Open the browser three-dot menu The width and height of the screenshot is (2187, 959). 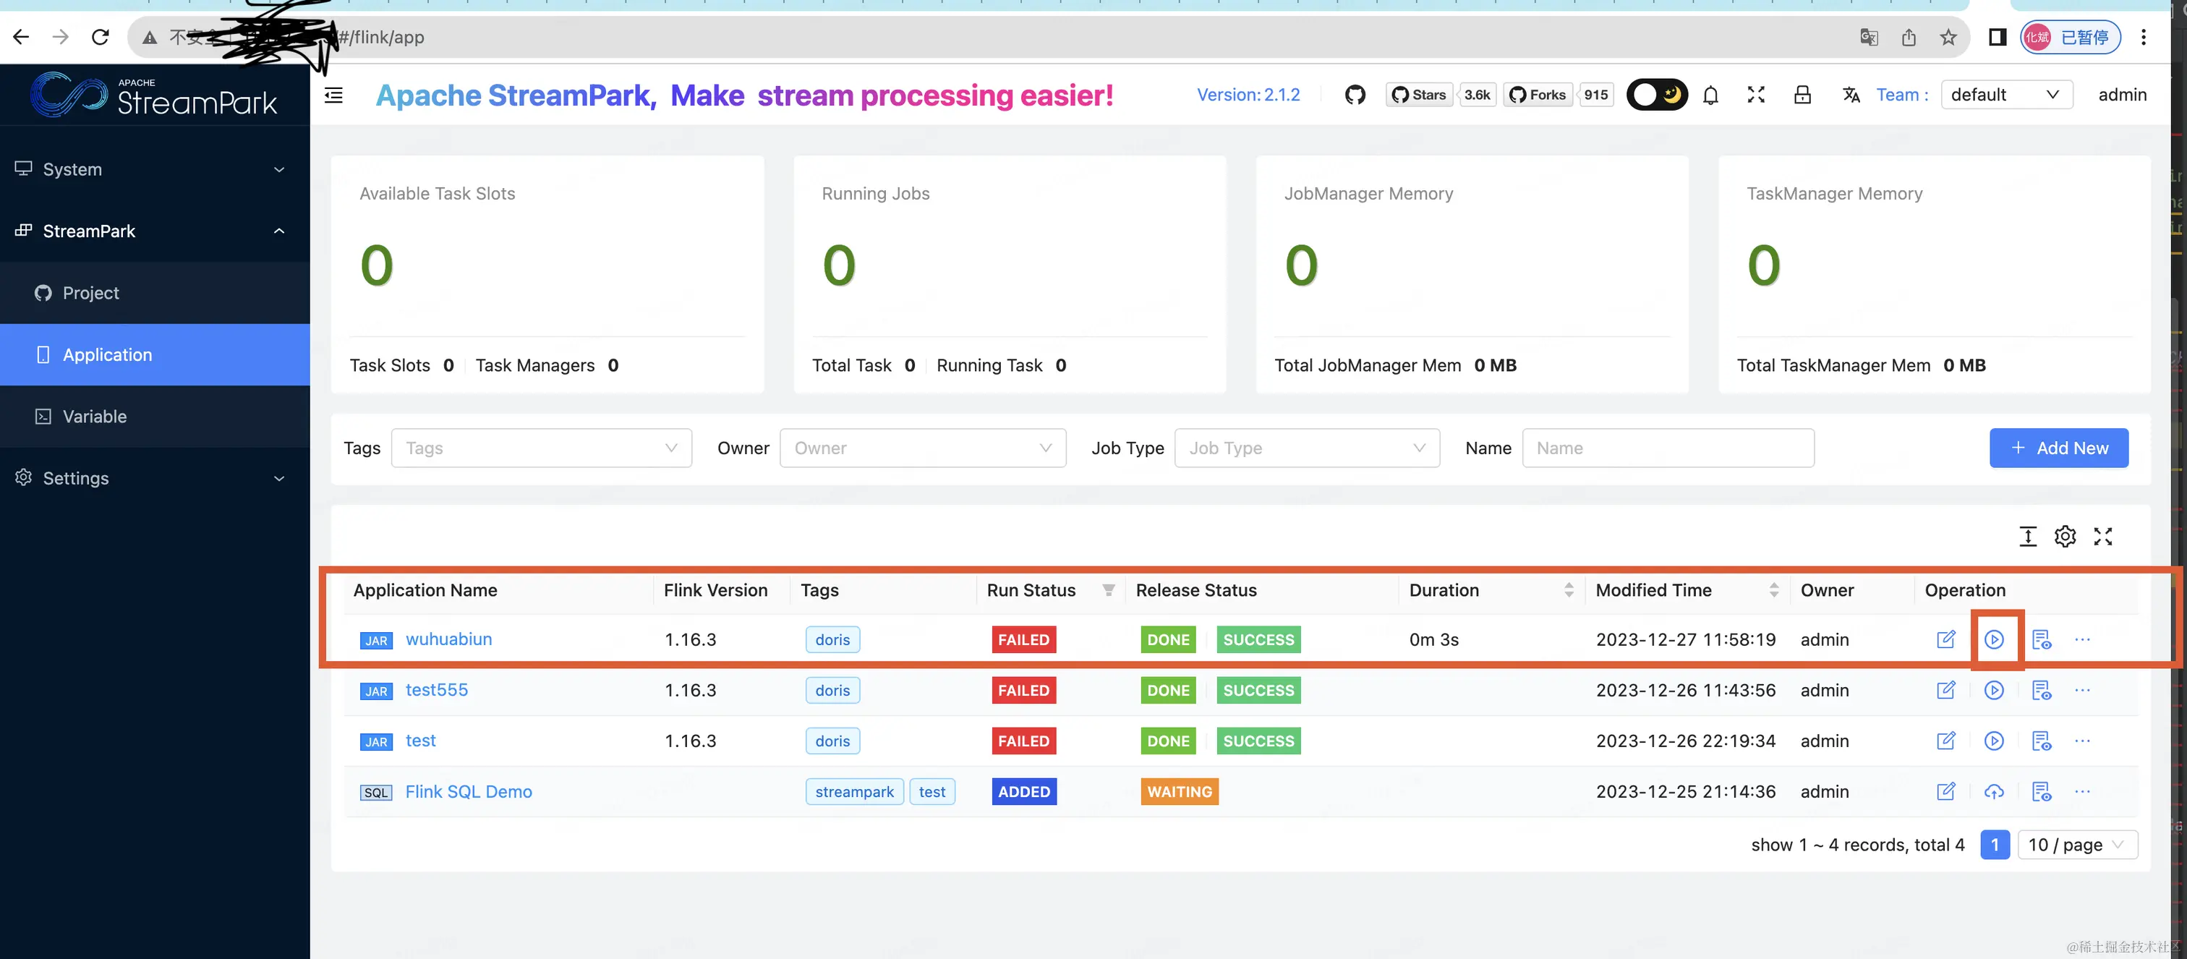pyautogui.click(x=2143, y=38)
